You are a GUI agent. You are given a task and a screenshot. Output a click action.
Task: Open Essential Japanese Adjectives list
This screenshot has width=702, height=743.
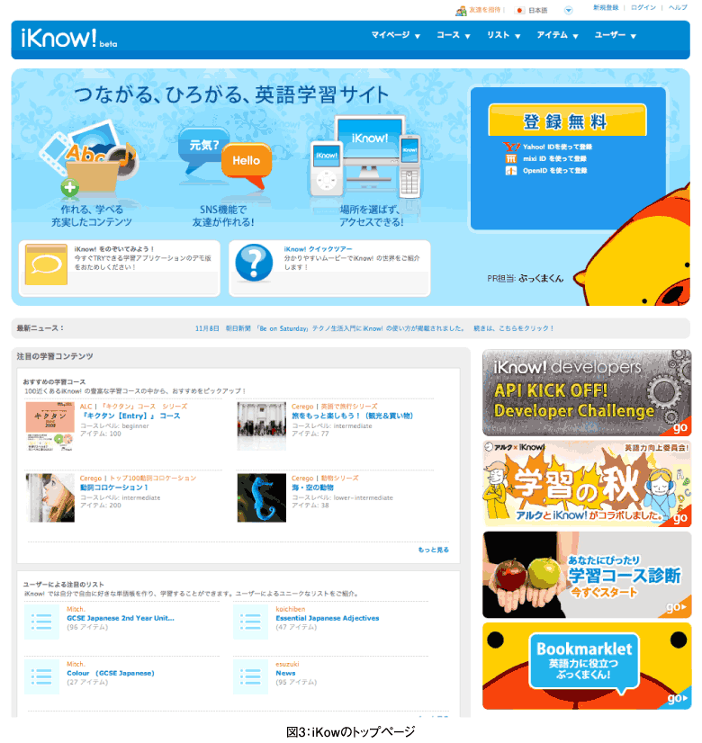[328, 618]
